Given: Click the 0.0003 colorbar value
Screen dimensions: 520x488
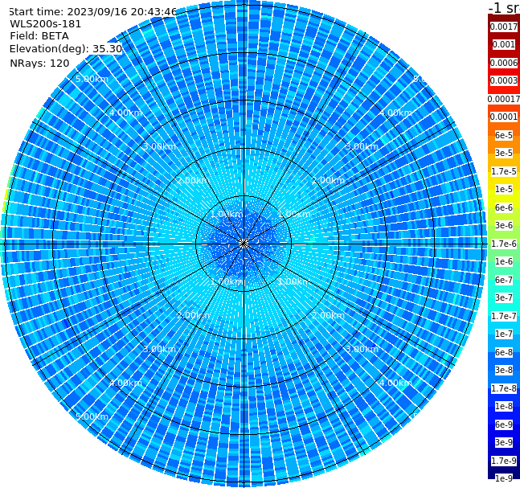Looking at the screenshot, I should 504,80.
